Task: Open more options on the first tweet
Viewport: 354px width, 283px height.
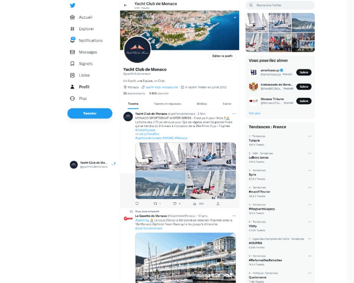Action: pyautogui.click(x=234, y=114)
